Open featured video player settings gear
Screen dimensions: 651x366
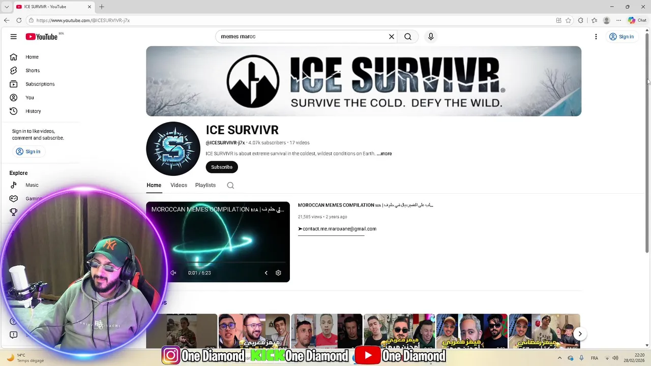click(x=278, y=273)
